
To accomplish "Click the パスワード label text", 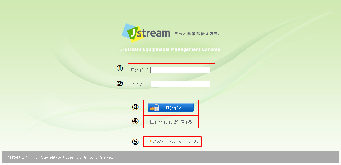I will pos(140,84).
